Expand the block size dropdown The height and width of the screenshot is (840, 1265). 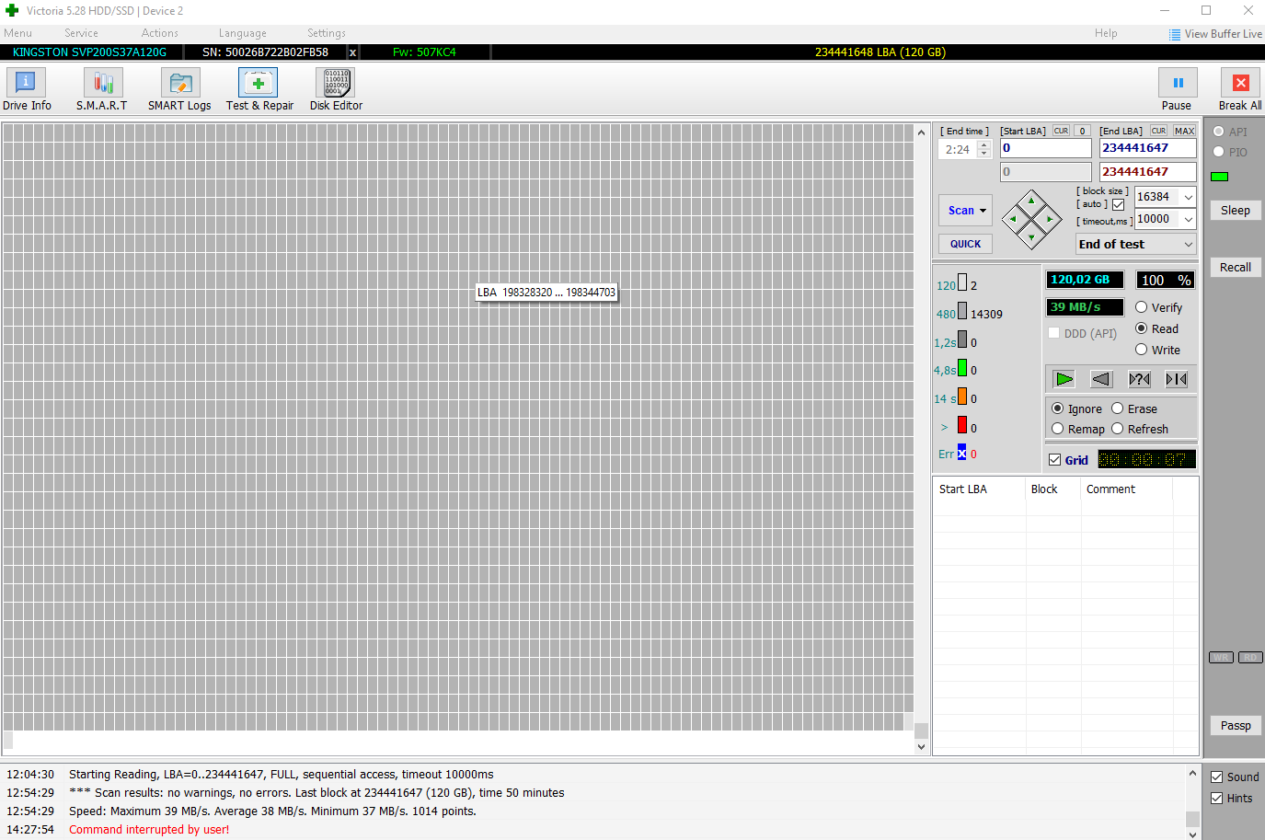click(x=1188, y=197)
